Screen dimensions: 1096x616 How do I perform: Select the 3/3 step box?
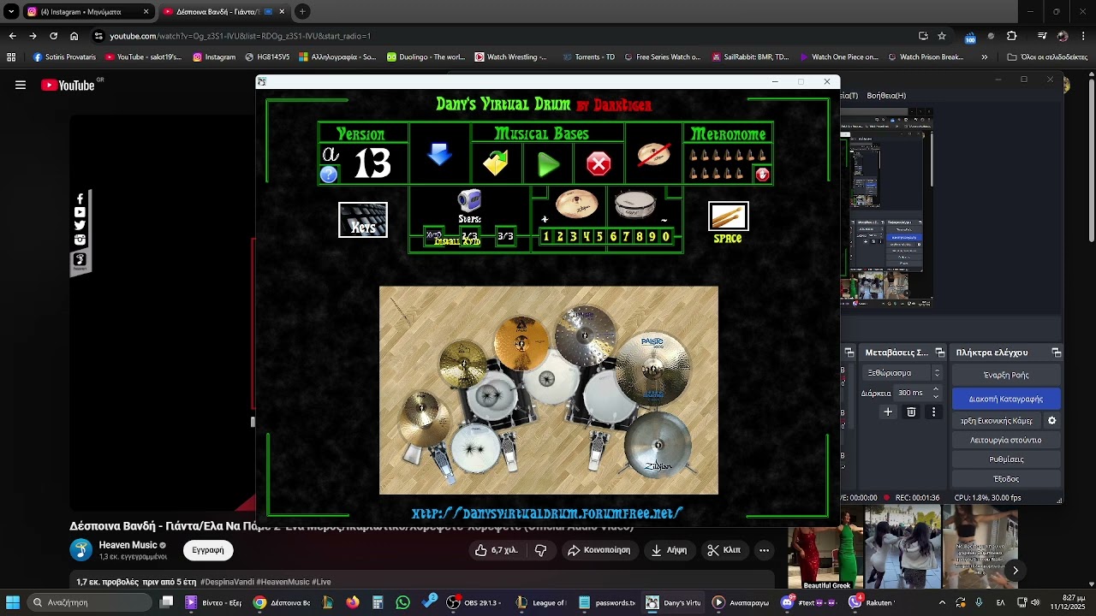click(x=505, y=236)
